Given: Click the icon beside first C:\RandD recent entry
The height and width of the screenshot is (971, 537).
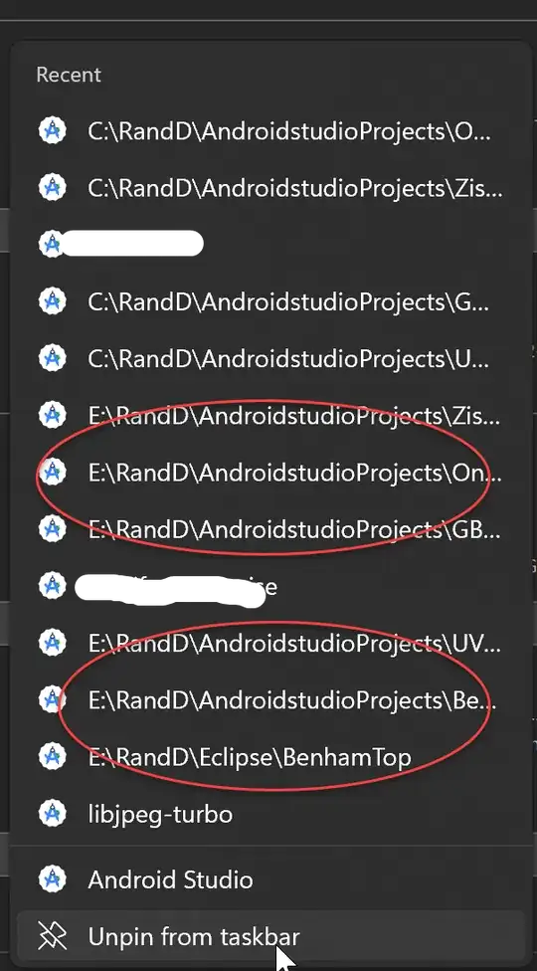Looking at the screenshot, I should point(52,130).
